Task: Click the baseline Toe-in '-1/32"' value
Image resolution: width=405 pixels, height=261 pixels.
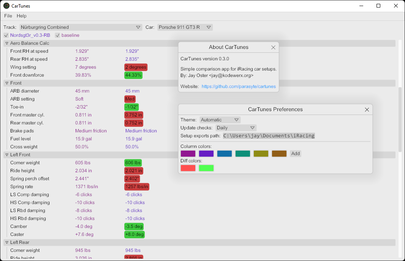Action: coord(131,107)
